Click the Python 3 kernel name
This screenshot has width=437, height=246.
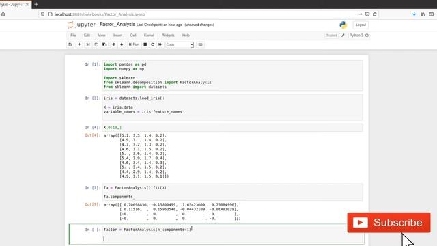point(356,36)
